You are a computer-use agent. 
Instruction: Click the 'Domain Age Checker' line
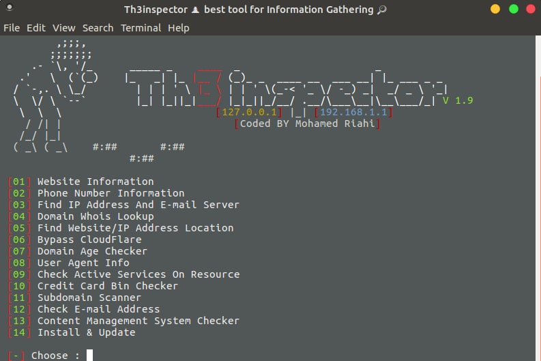pyautogui.click(x=92, y=251)
